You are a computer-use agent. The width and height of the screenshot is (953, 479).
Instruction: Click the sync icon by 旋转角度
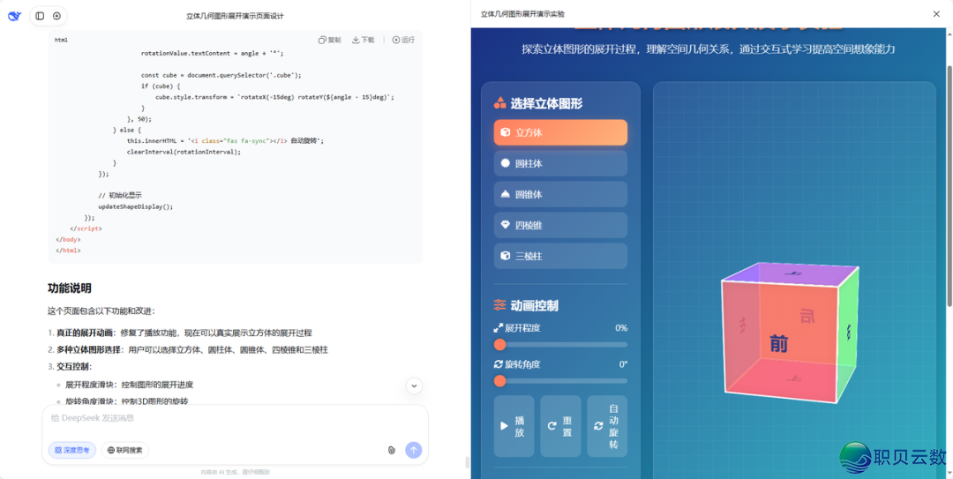click(x=499, y=364)
